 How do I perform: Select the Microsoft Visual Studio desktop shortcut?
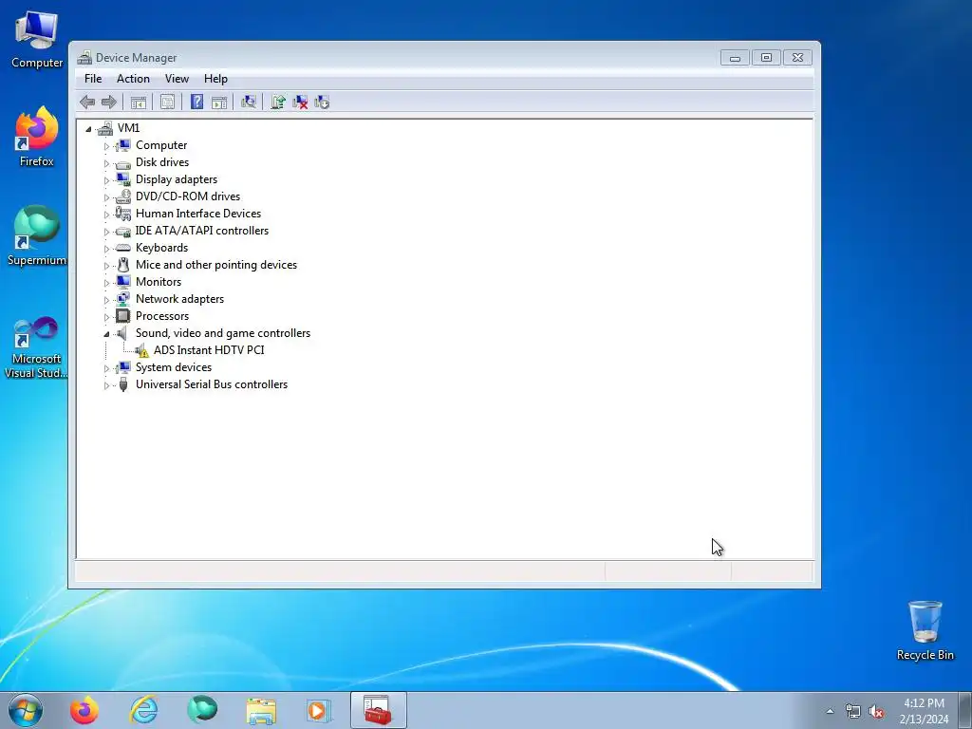36,347
